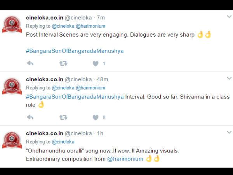Open the @harimonium mention in Extraordinary composition tweet

point(125,159)
